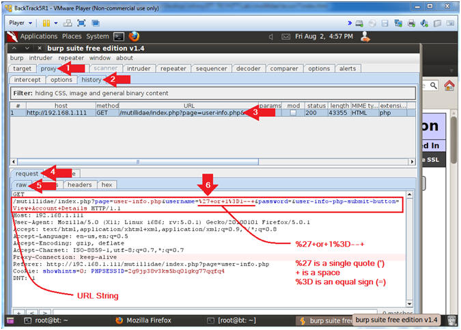Screen dimensions: 461x330
Task: Click the VMware suspend/pause icon
Action: 46,23
